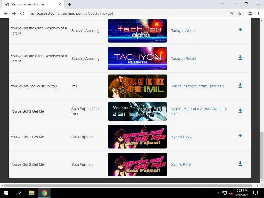Open Valex's Magical 4-Arrow Adventure 2 r3 link
Image resolution: width=264 pixels, height=198 pixels.
199,111
